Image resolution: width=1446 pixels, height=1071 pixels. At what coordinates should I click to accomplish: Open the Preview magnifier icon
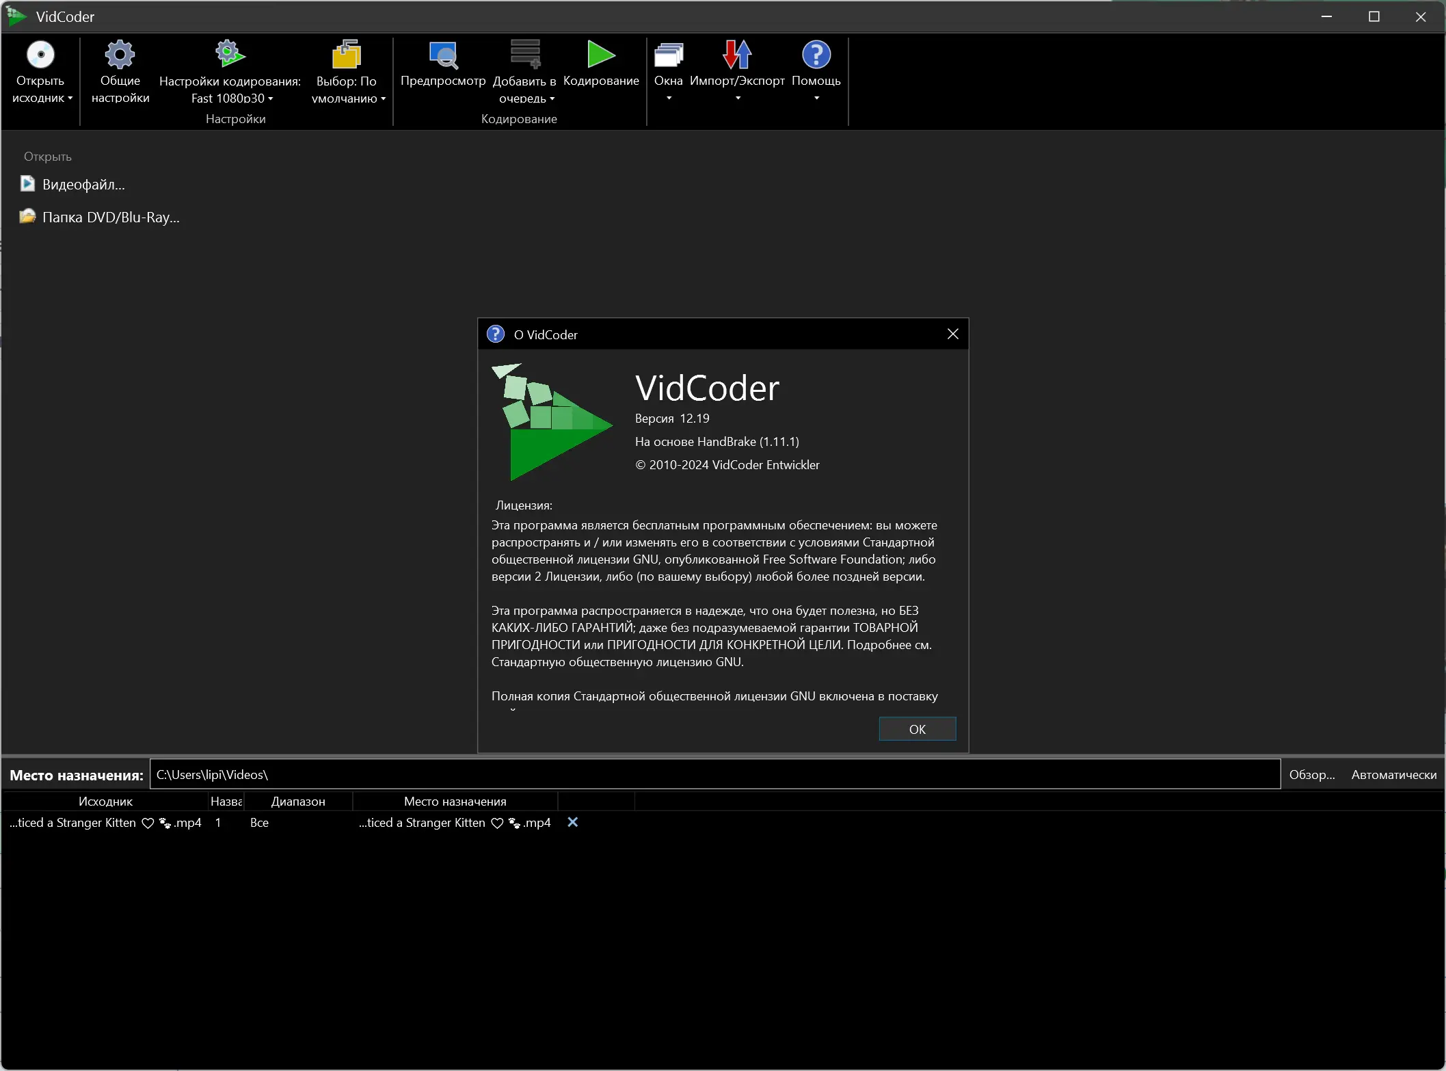pos(443,55)
